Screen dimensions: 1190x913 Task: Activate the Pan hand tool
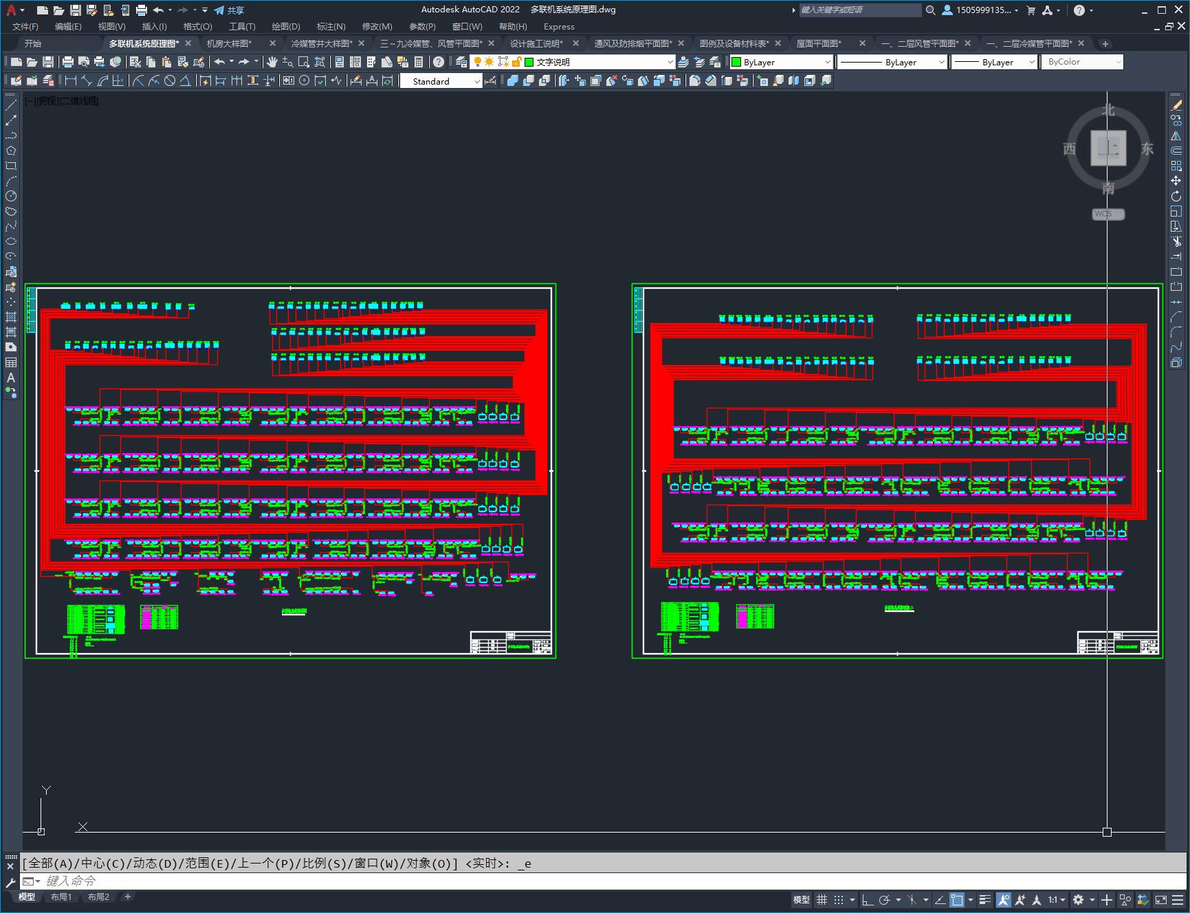[x=272, y=62]
